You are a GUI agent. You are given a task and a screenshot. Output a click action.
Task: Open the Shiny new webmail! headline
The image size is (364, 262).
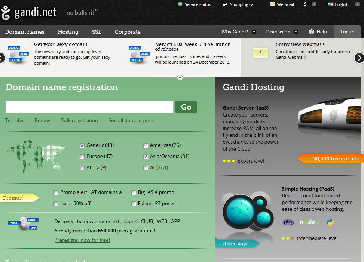pos(300,44)
